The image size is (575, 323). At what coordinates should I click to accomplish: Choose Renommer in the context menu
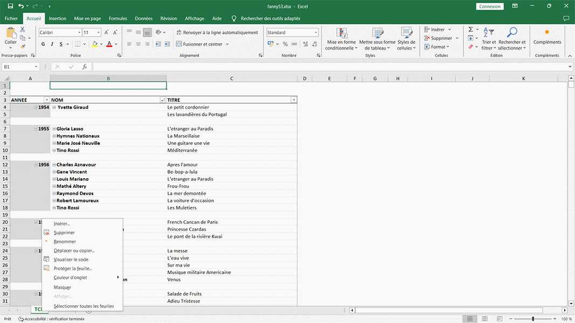coord(65,242)
